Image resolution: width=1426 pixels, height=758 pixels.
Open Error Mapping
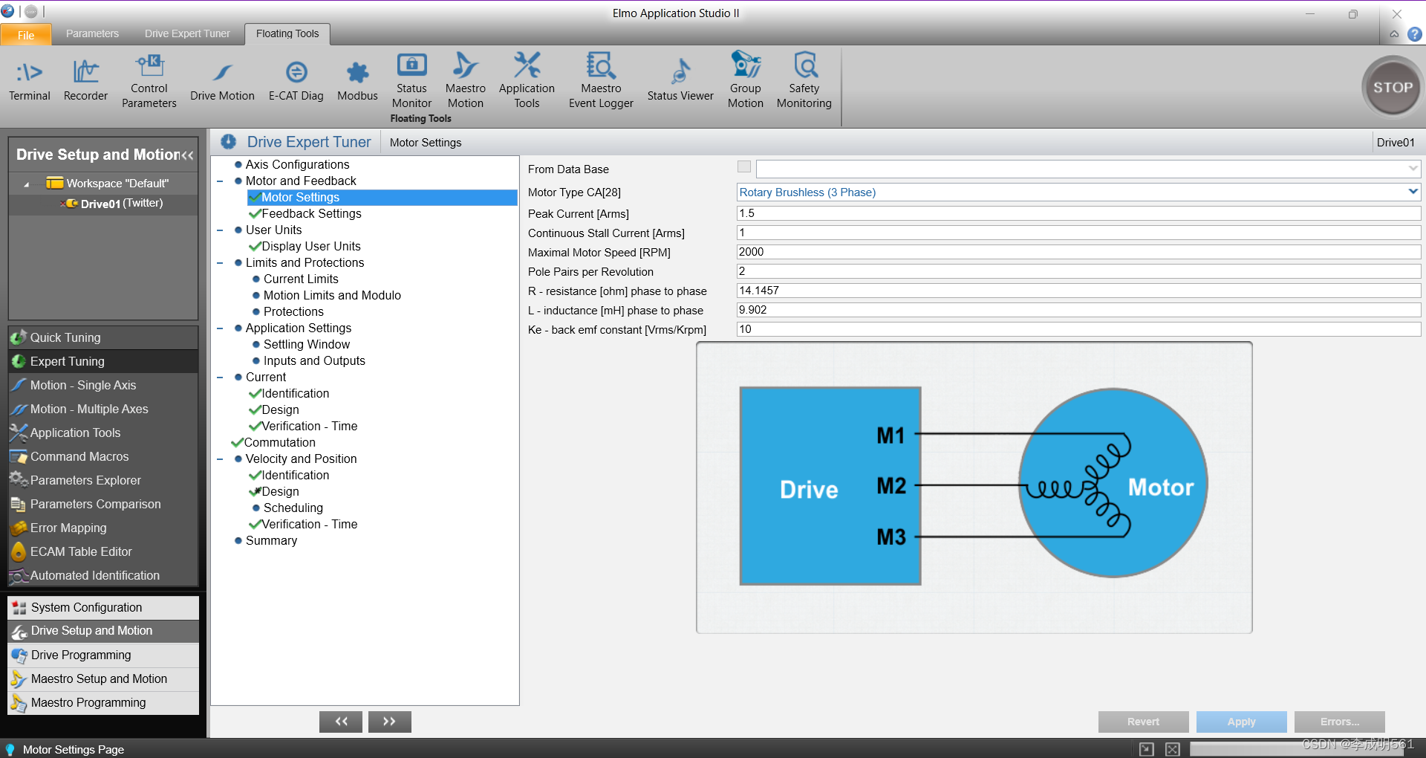103,528
